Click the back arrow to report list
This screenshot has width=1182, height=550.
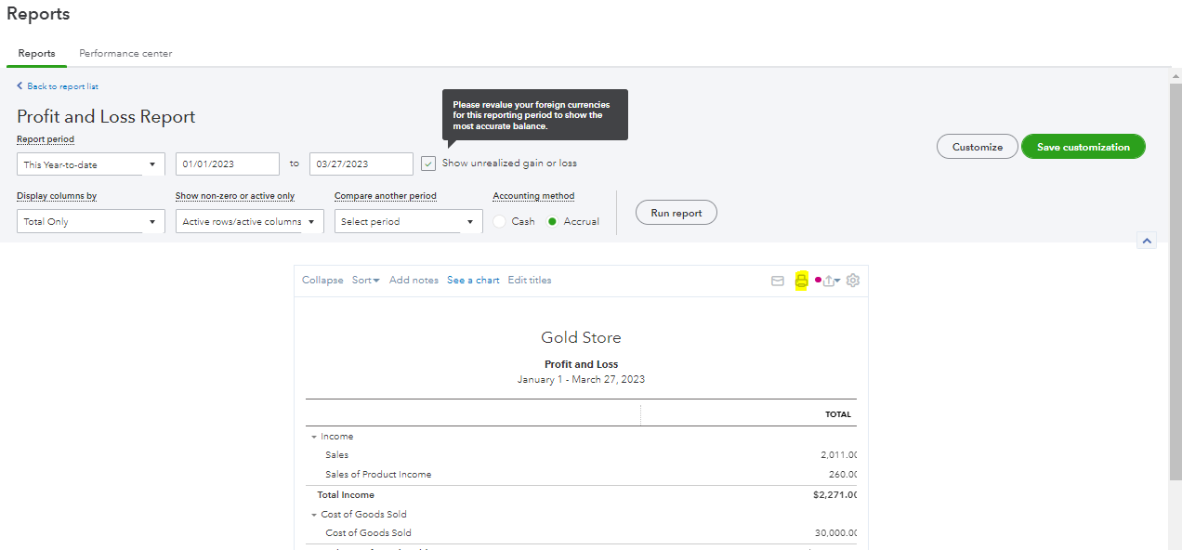(x=20, y=86)
